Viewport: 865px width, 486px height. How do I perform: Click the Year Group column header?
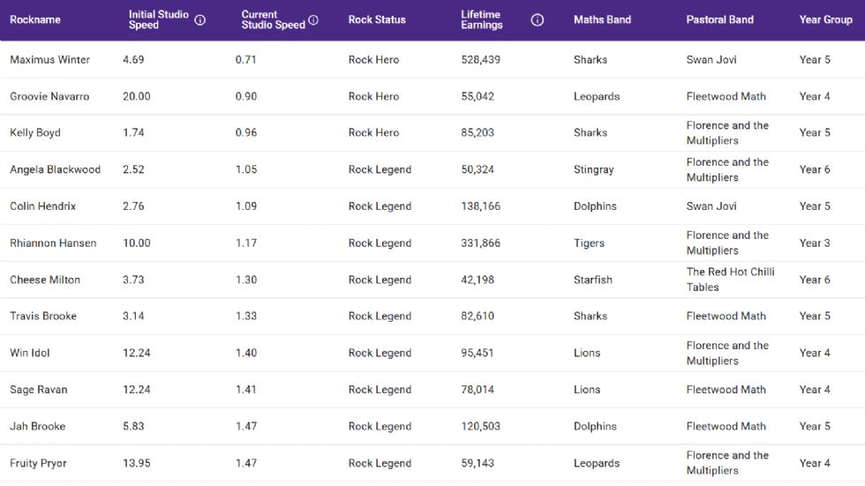825,20
